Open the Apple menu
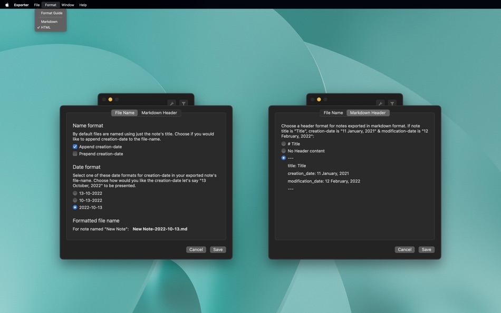Viewport: 501px width, 313px height. (x=7, y=5)
